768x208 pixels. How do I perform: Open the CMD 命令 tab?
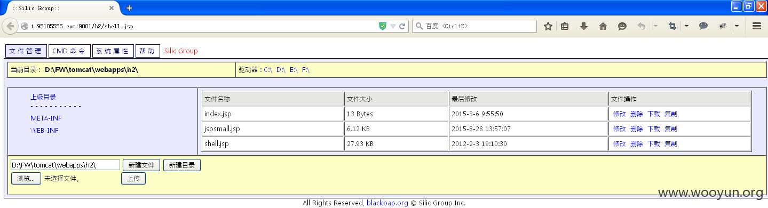[69, 51]
